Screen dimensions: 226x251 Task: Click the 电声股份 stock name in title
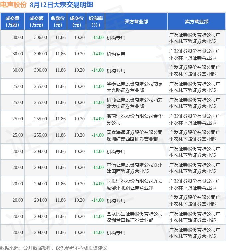(13, 5)
